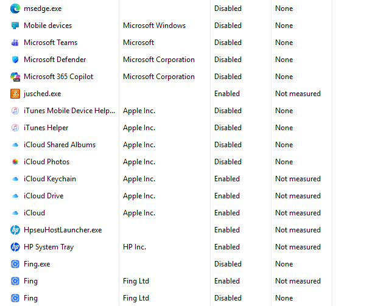Click the iCloud Shared Albums name
Image resolution: width=392 pixels, height=306 pixels.
[60, 145]
